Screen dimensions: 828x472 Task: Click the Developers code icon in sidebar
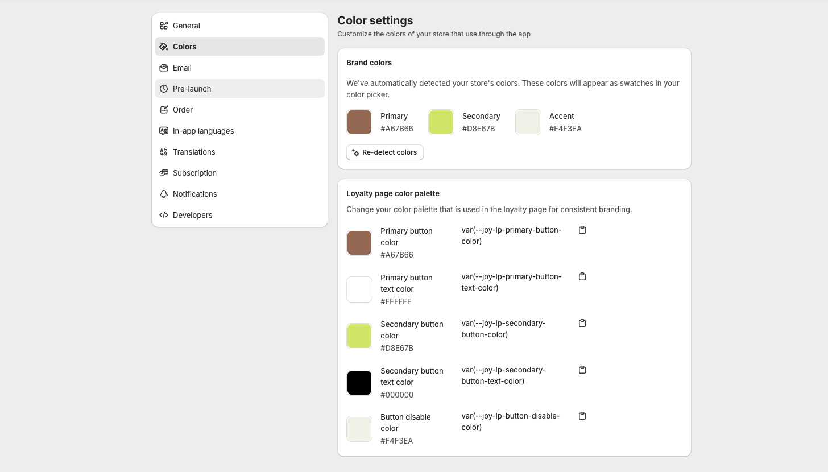(164, 215)
